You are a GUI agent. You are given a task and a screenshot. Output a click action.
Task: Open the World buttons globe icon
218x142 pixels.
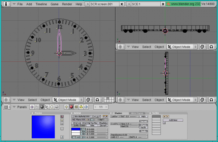coord(86,107)
